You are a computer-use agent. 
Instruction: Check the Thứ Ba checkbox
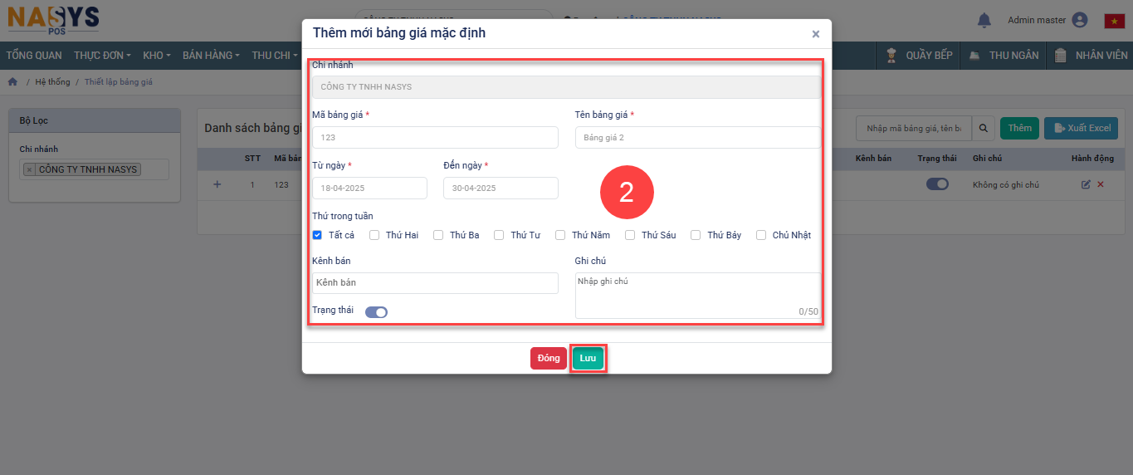[x=438, y=235]
